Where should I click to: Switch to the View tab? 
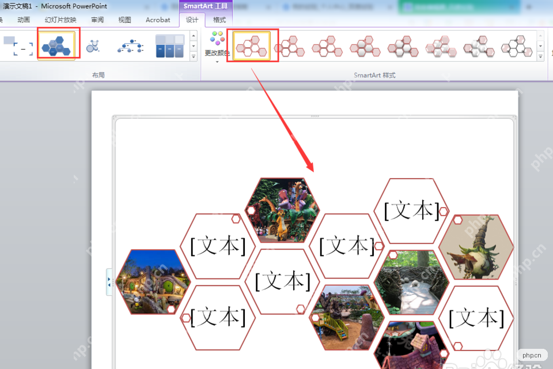pos(124,20)
